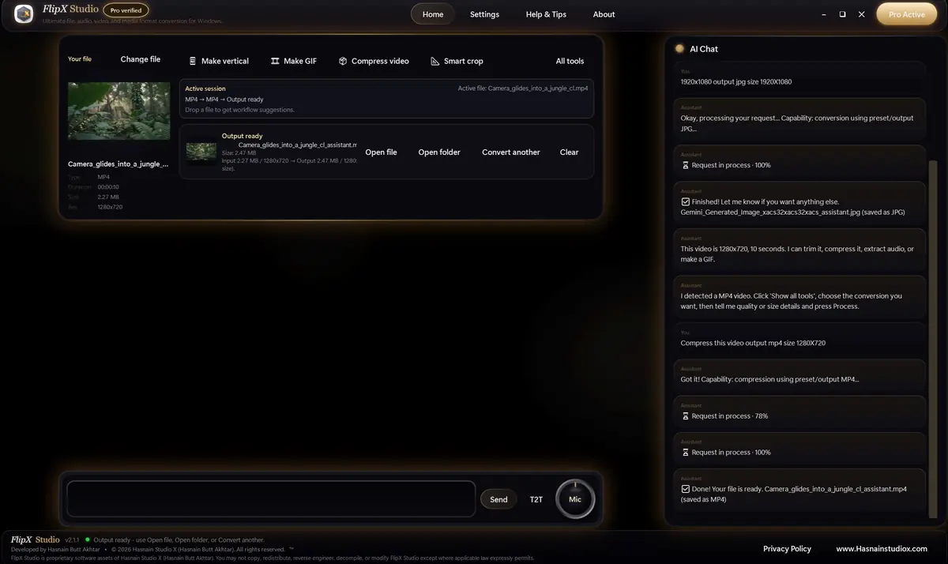Image resolution: width=948 pixels, height=564 pixels.
Task: Click the 'Okay, processing your request' message
Action: pyautogui.click(x=797, y=123)
